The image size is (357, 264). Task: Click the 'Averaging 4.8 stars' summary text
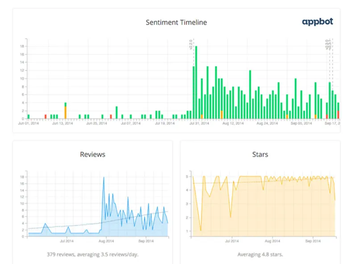(260, 255)
